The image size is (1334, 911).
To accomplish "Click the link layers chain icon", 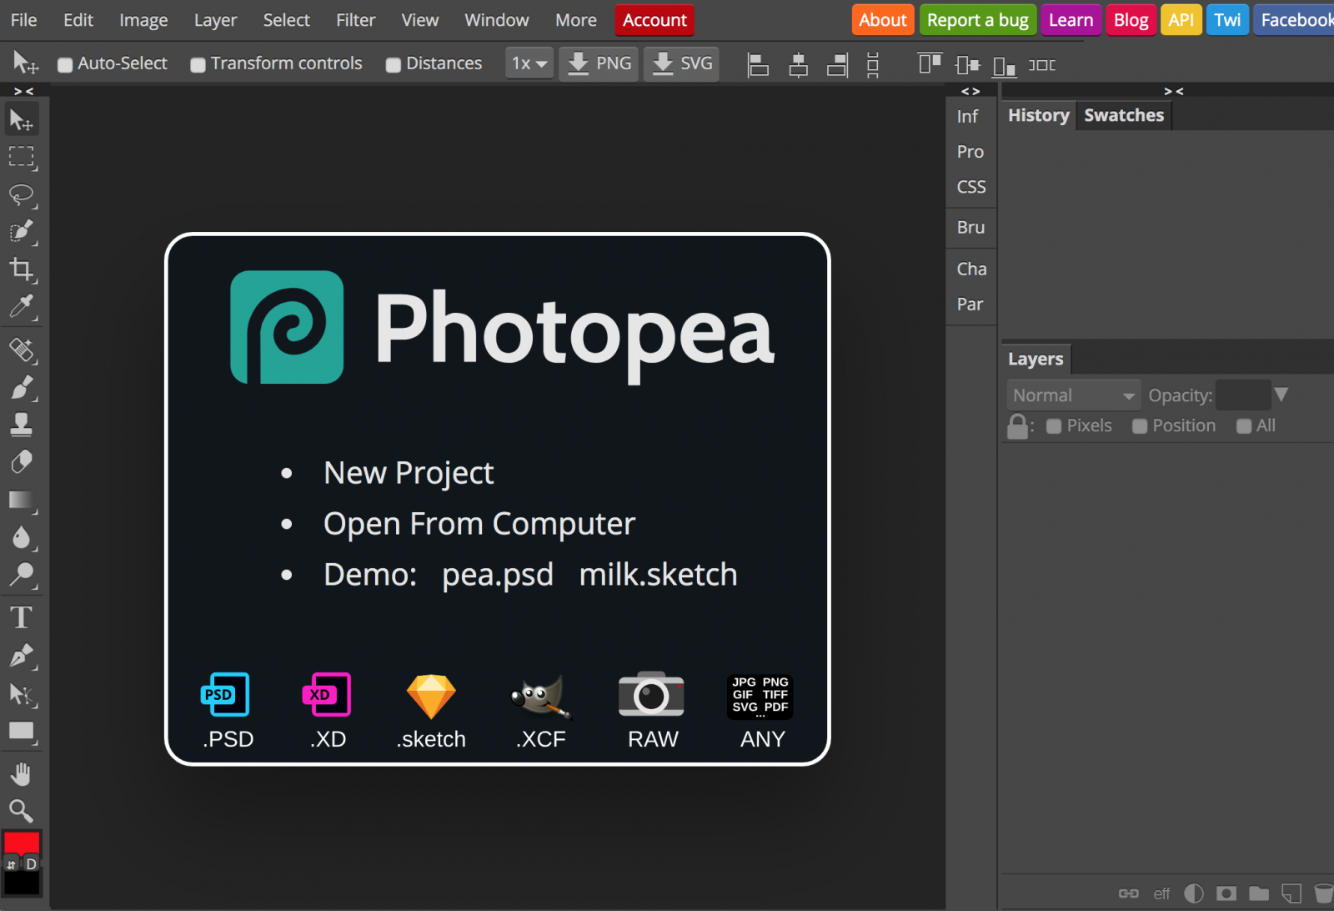I will [1128, 893].
